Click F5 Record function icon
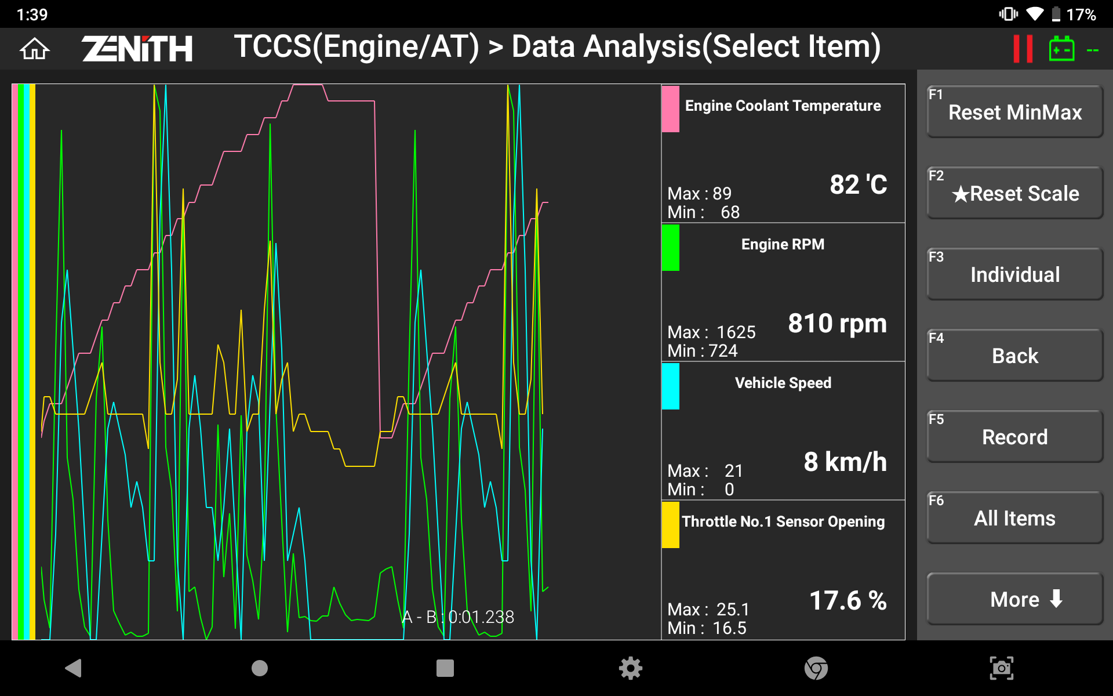The height and width of the screenshot is (696, 1113). click(x=1014, y=436)
